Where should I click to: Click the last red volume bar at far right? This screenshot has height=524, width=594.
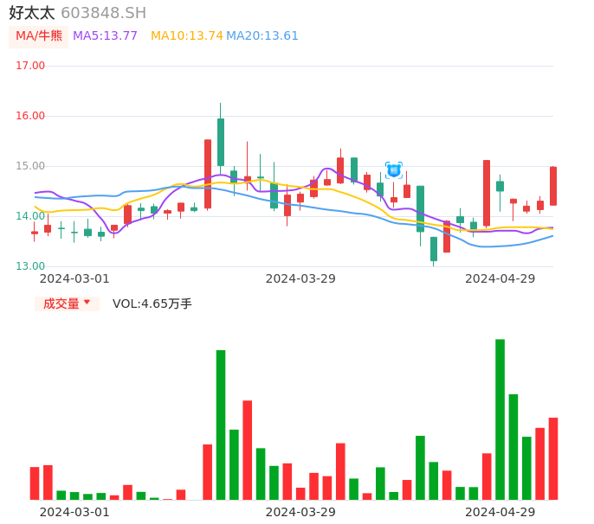553,458
